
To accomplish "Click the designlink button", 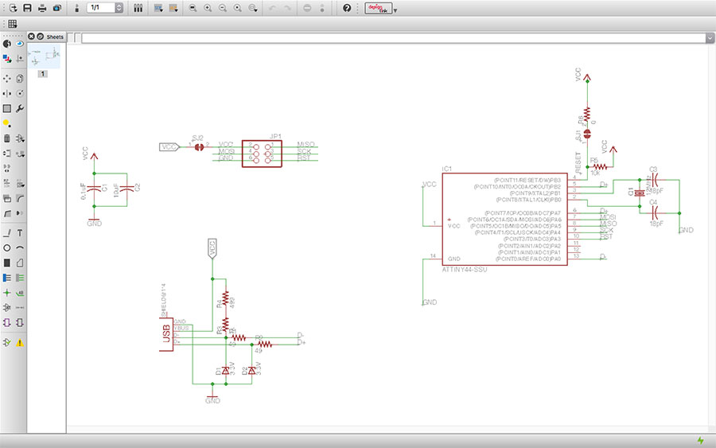I will click(x=378, y=8).
